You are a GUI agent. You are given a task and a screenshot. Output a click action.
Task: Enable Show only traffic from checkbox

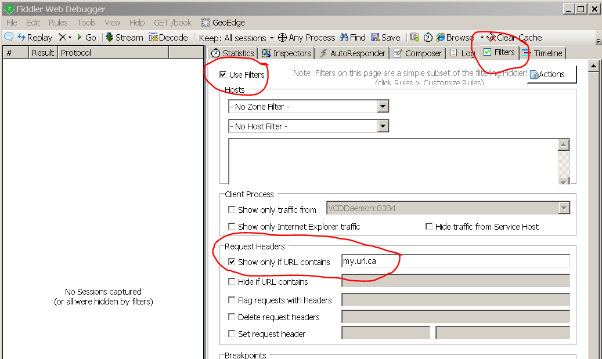click(x=232, y=209)
